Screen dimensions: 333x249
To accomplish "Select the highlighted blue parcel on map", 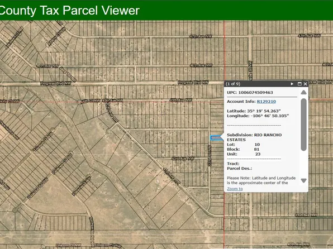I will [x=216, y=138].
